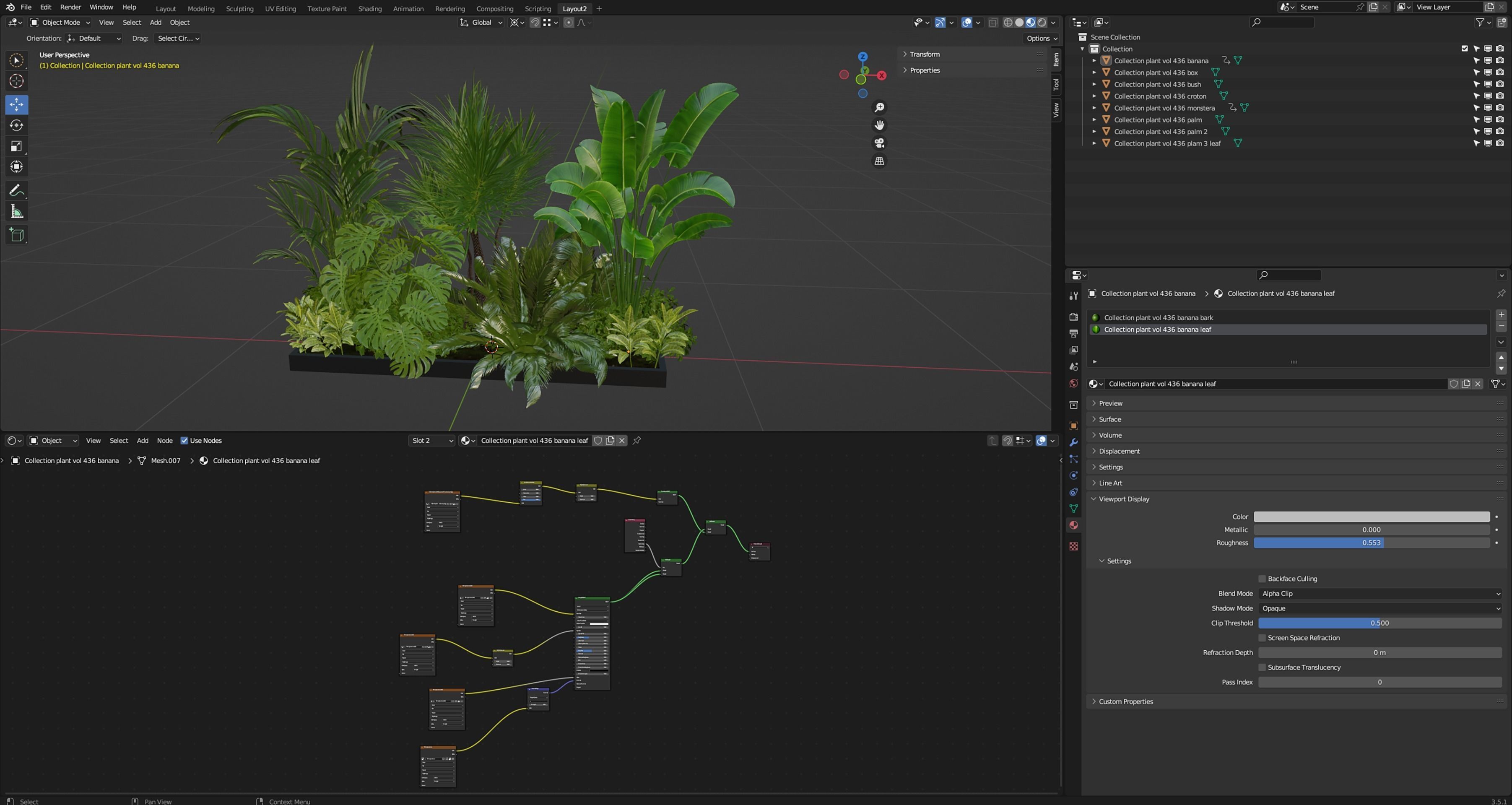Collapse the Viewport Display panel
The image size is (1512, 805).
coord(1123,499)
